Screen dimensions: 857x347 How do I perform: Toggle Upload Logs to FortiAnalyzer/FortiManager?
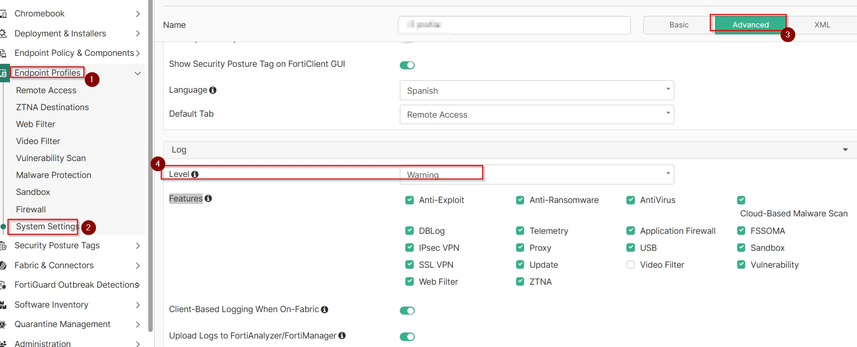point(407,337)
